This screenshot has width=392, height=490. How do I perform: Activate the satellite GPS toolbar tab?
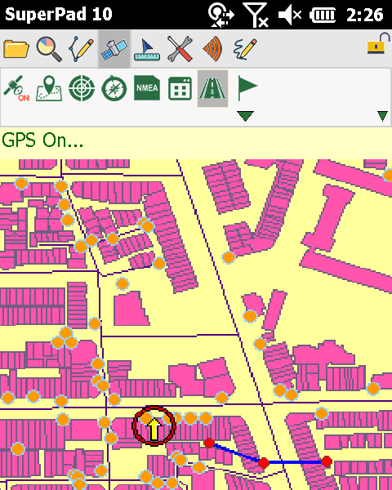click(114, 49)
